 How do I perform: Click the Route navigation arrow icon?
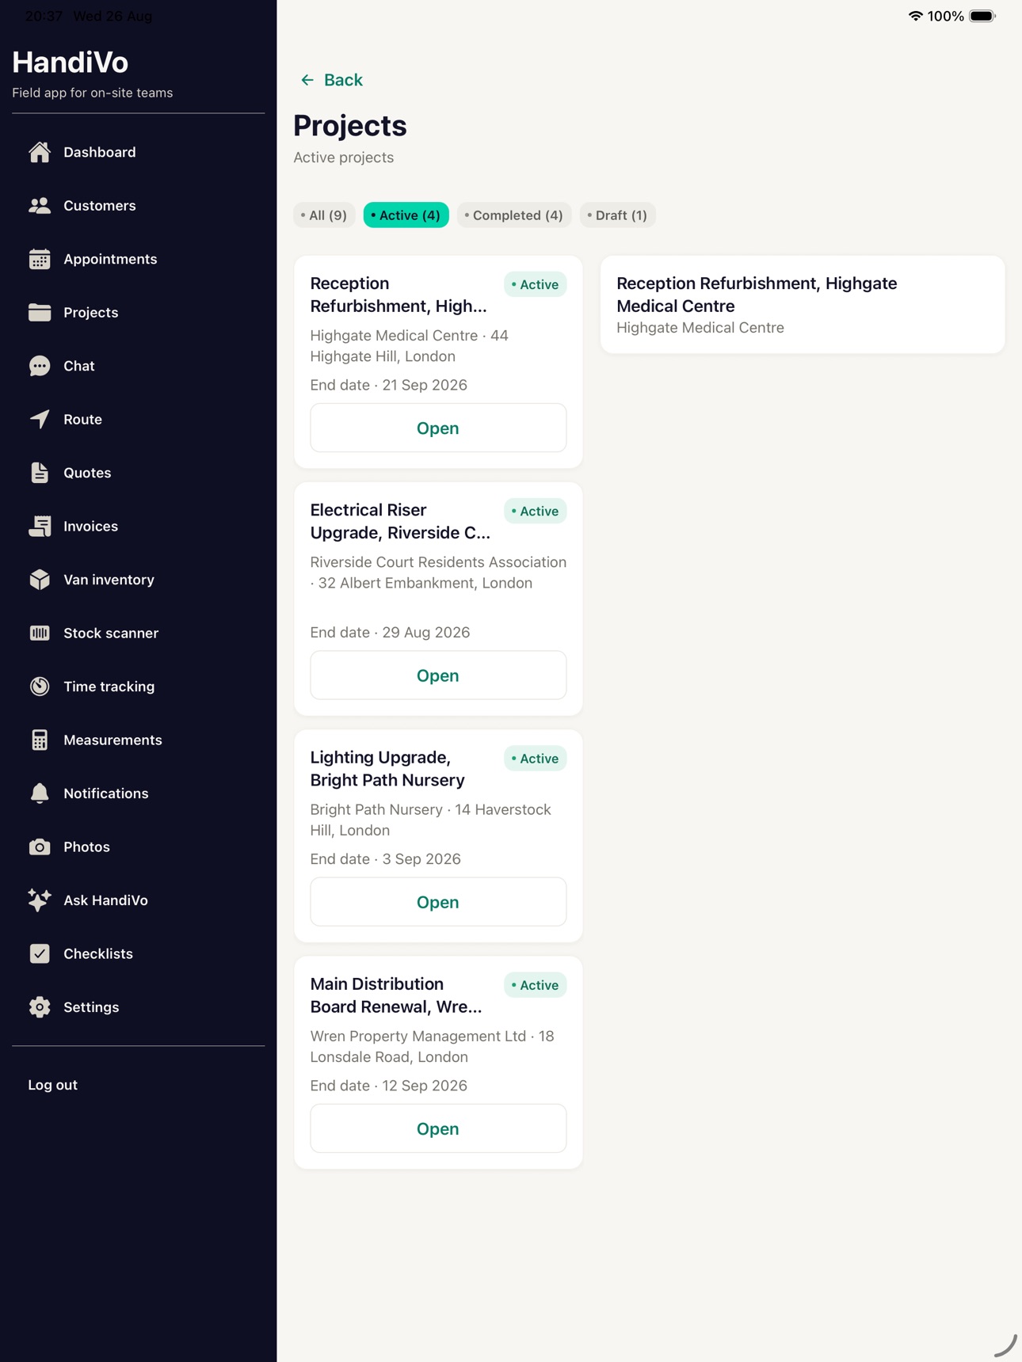pyautogui.click(x=40, y=420)
